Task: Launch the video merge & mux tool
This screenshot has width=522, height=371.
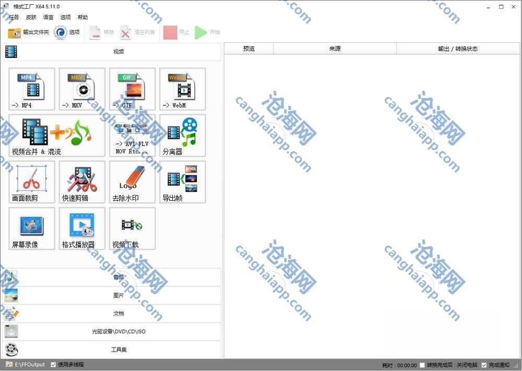Action: click(57, 136)
